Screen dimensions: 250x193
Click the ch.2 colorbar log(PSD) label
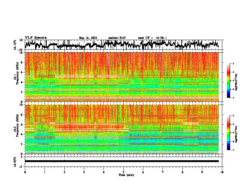[236, 134]
